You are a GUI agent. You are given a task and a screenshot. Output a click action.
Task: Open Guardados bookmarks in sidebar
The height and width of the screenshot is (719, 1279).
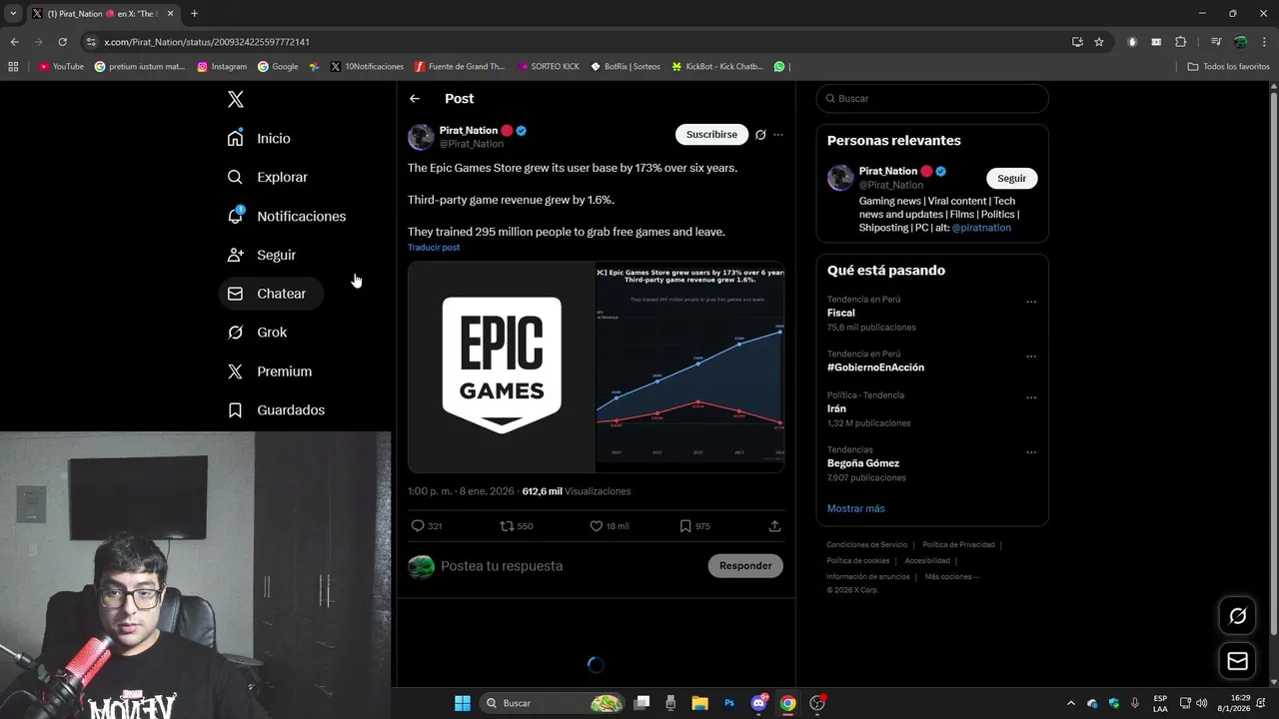point(276,410)
